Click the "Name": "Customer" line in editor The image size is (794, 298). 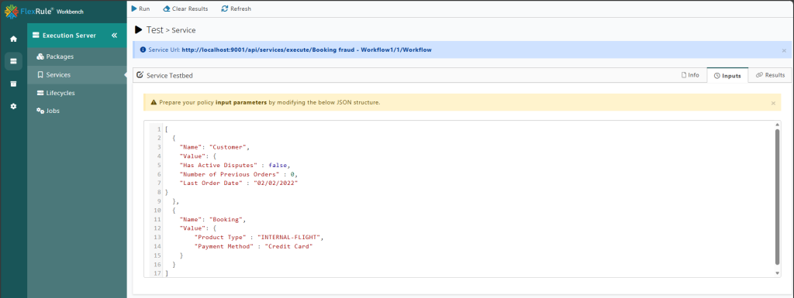[x=215, y=147]
